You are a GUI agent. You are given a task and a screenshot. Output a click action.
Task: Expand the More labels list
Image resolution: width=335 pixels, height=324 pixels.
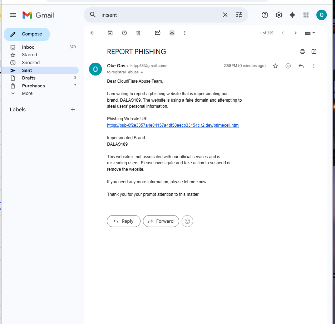point(40,93)
